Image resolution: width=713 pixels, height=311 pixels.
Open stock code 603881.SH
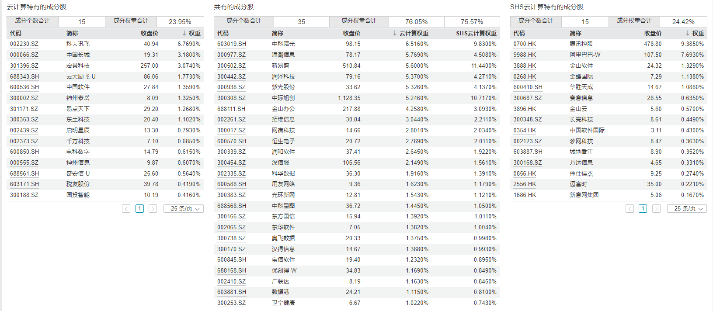[232, 292]
